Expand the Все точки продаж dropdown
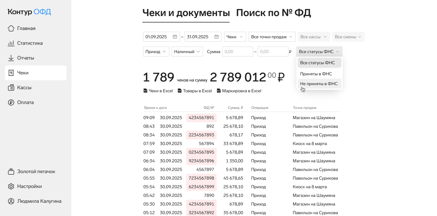Viewport: 437px width, 216px height. point(272,37)
